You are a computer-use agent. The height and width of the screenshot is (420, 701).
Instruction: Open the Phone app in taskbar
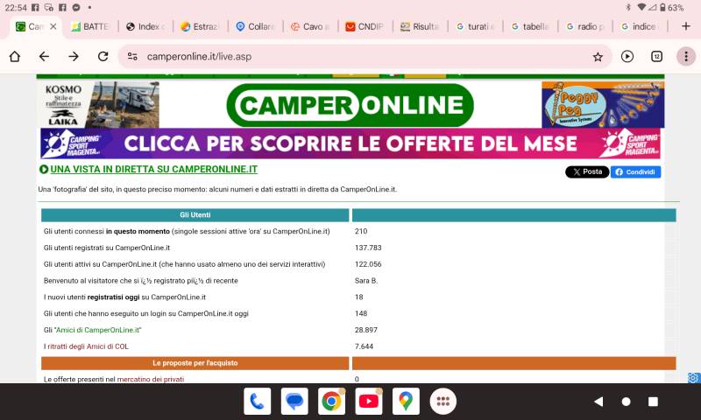pos(257,402)
